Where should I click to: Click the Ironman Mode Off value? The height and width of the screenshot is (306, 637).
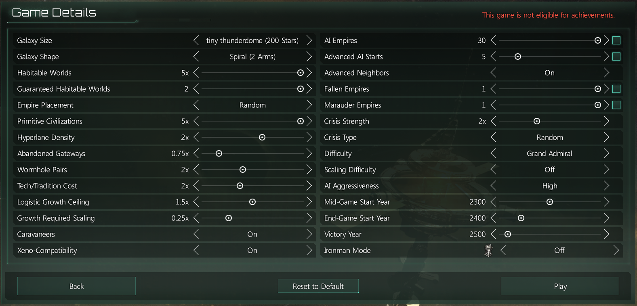[559, 250]
